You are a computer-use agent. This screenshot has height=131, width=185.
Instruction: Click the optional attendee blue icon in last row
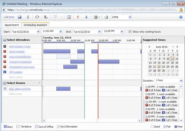tap(5, 72)
